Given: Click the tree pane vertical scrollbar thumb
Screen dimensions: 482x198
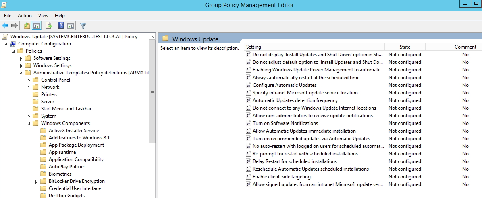Looking at the screenshot, I should click(152, 91).
